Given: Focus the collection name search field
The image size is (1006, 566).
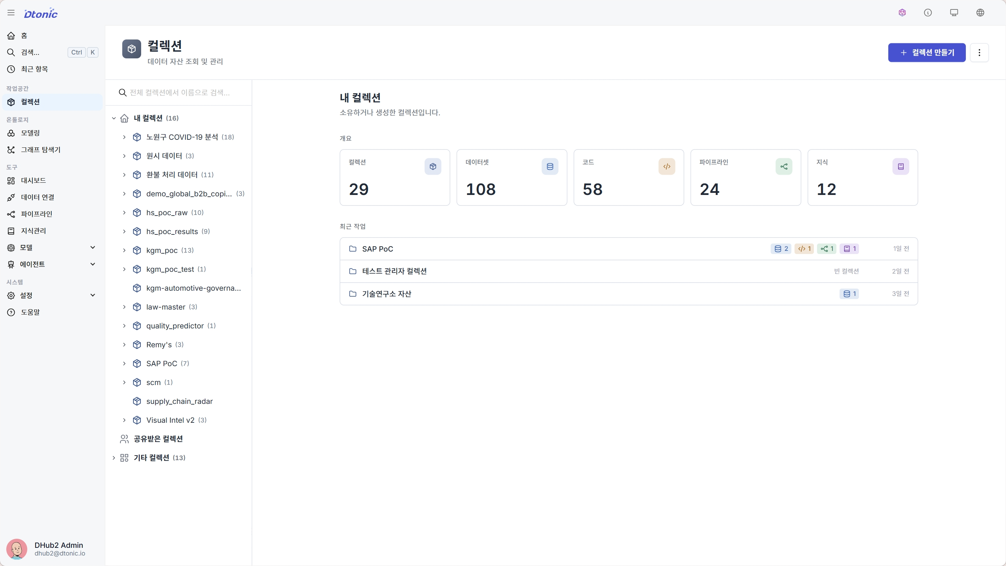Looking at the screenshot, I should (179, 93).
